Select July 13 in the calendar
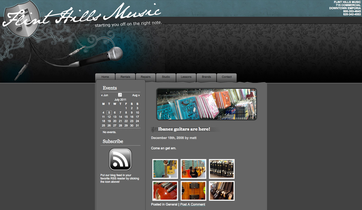This screenshot has width=362, height=210. 115,117
